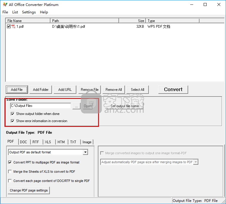Expand the Adjust automatically PDF page size dropdown
The image size is (226, 204).
point(196,162)
